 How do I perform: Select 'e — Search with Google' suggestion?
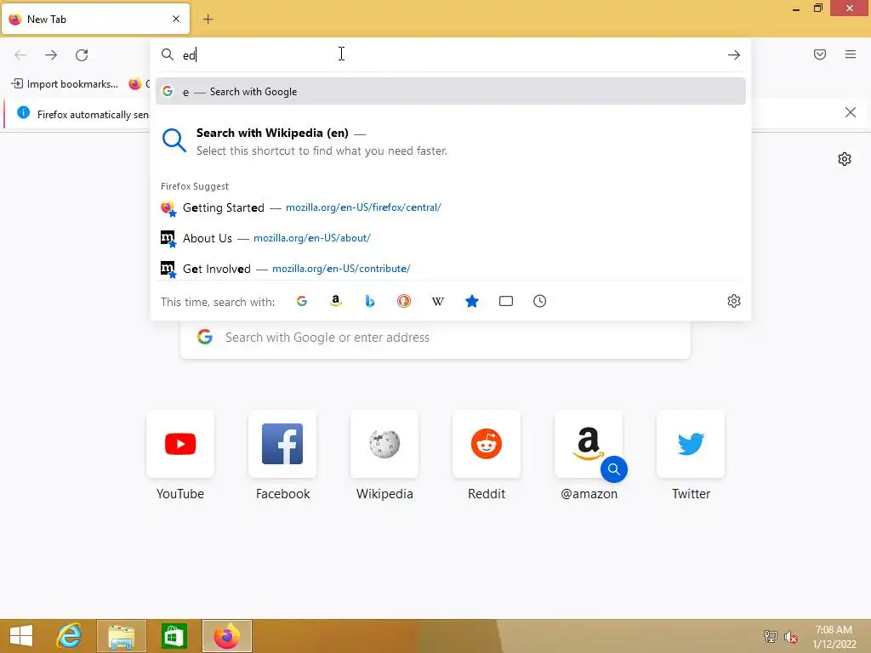[451, 91]
